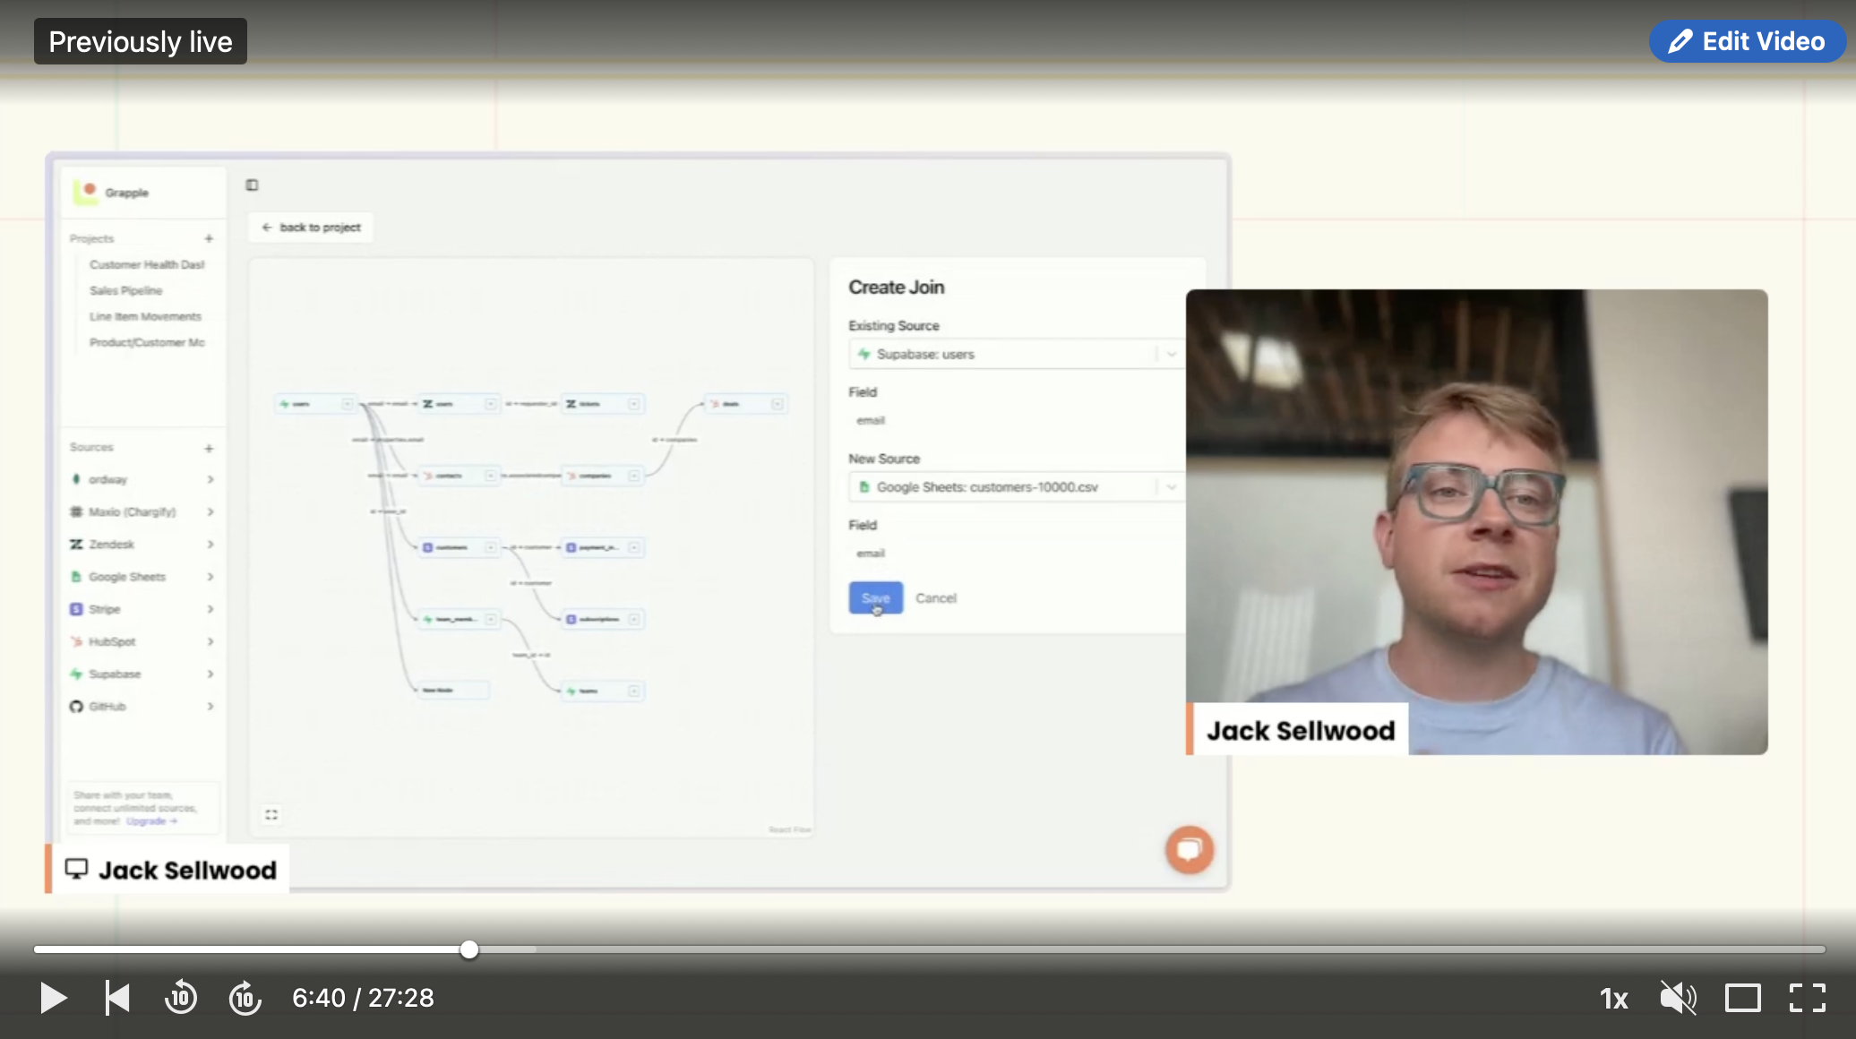Click the sidebar collapse icon near back to project

point(253,185)
